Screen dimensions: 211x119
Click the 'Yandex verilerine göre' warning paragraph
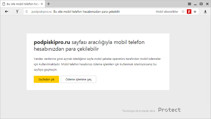97,64
